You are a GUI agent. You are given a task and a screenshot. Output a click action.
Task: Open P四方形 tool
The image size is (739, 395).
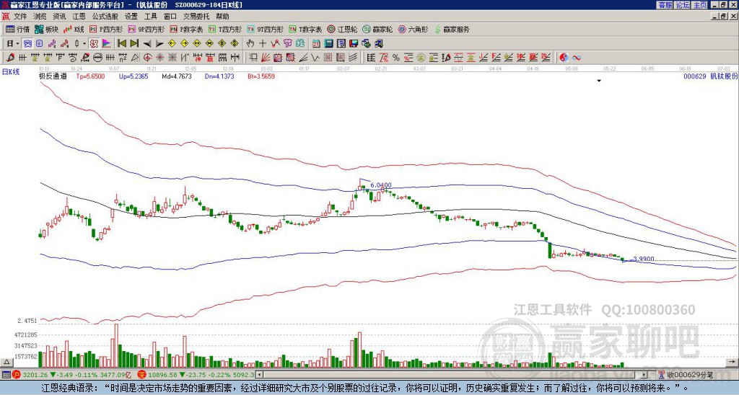(107, 29)
